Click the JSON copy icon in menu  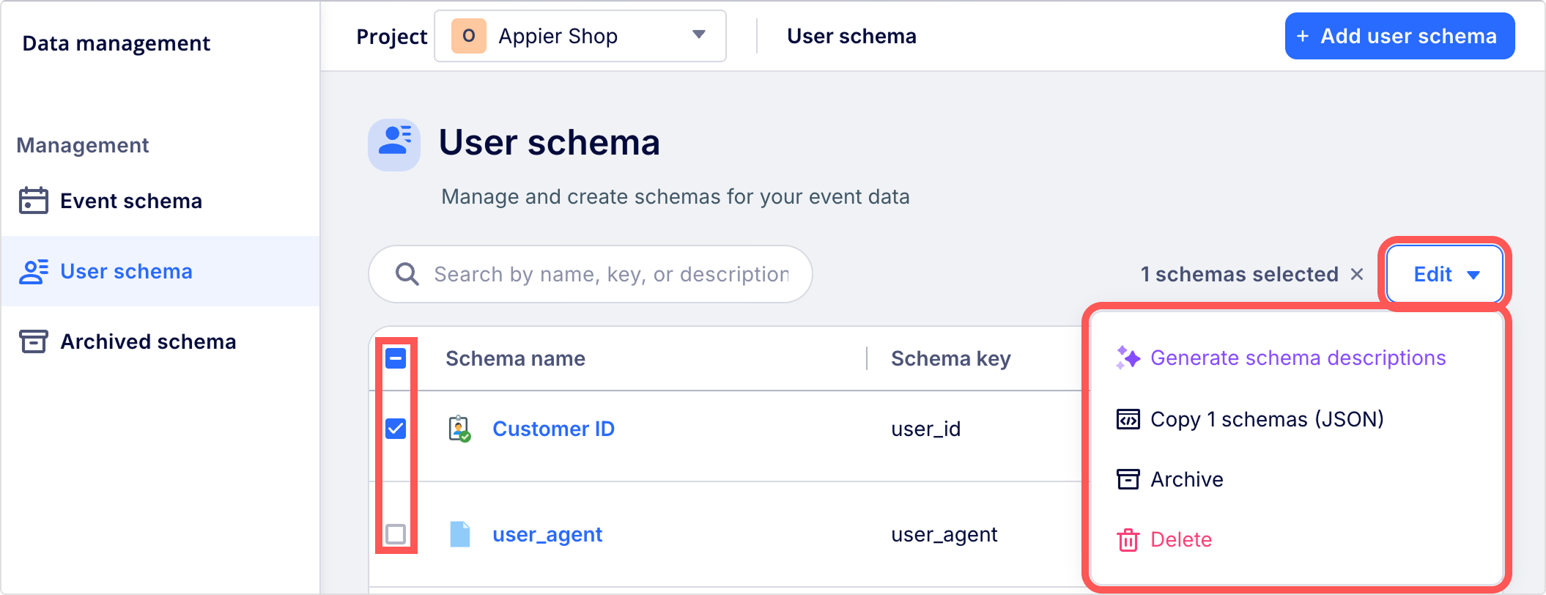coord(1128,419)
